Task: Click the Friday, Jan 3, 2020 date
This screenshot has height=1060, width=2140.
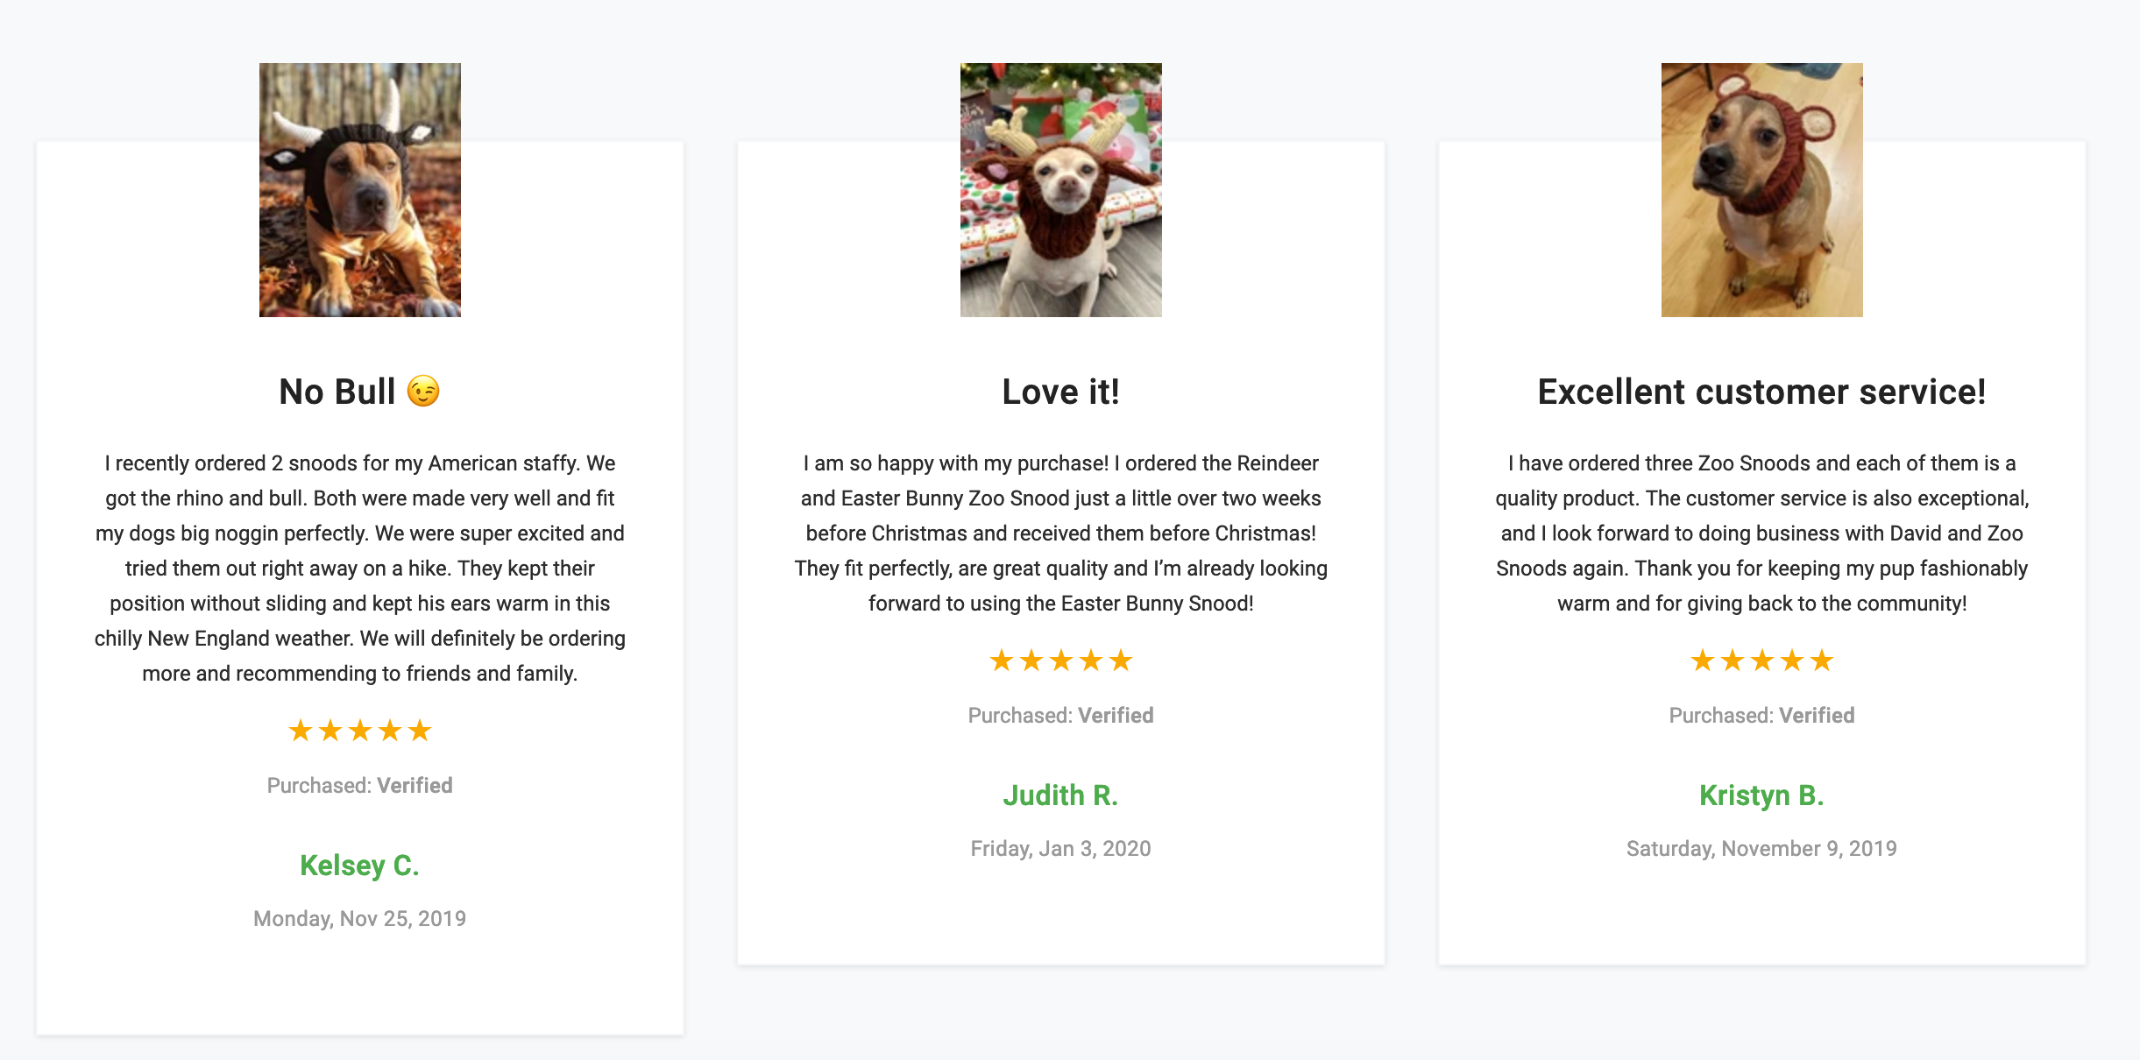Action: (1060, 848)
